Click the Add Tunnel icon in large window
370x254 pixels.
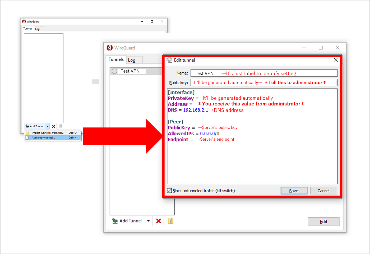[x=115, y=221]
